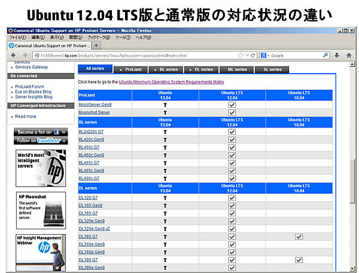359x273 pixels.
Task: Switch to the ML series tab
Action: [x=237, y=69]
